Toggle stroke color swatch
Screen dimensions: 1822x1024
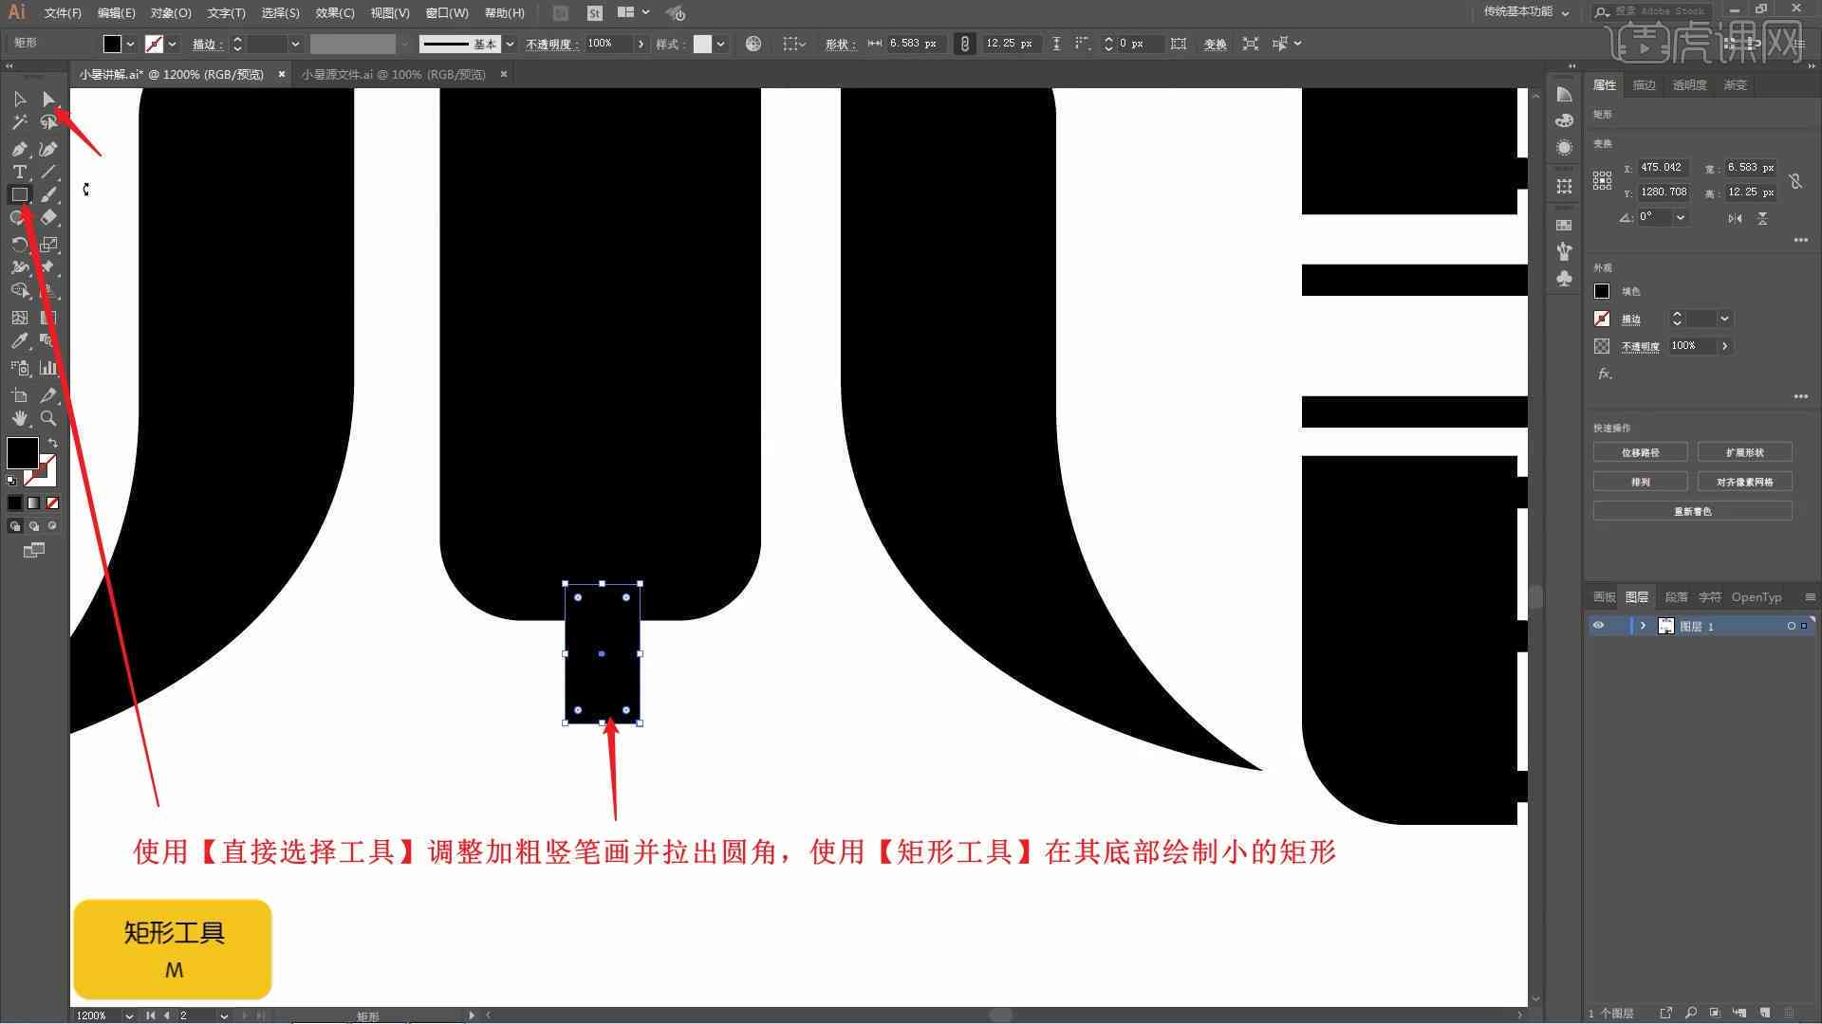(x=40, y=471)
